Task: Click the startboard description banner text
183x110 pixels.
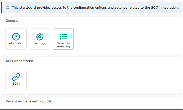Action: pyautogui.click(x=95, y=8)
